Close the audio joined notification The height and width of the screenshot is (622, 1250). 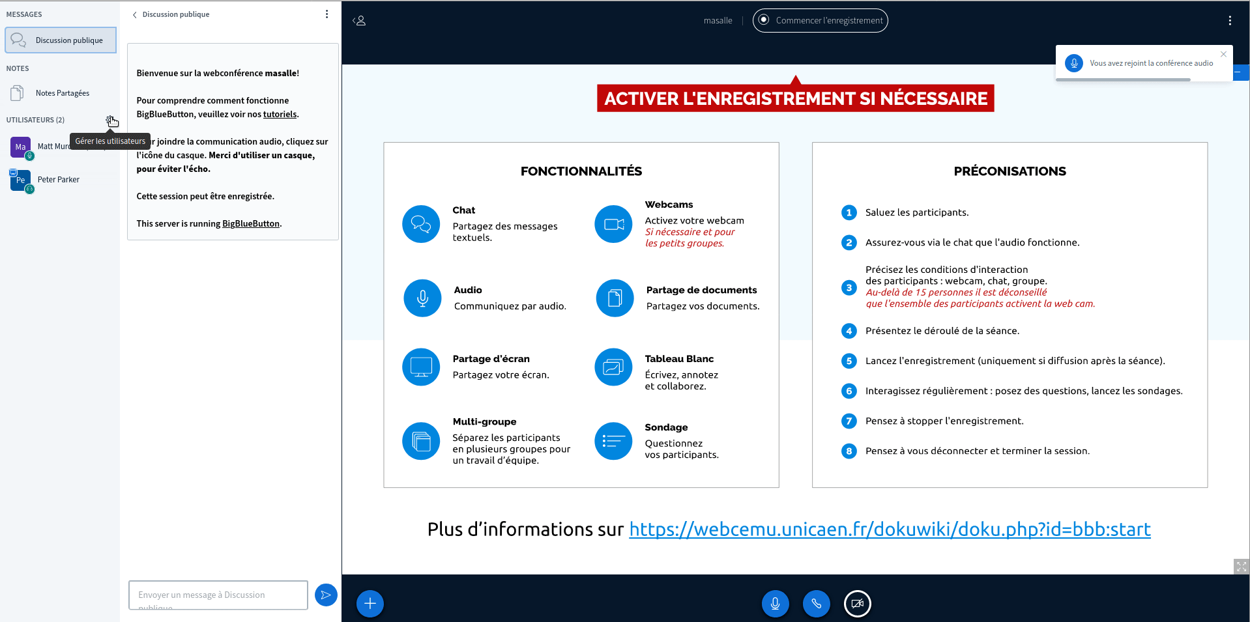coord(1223,55)
